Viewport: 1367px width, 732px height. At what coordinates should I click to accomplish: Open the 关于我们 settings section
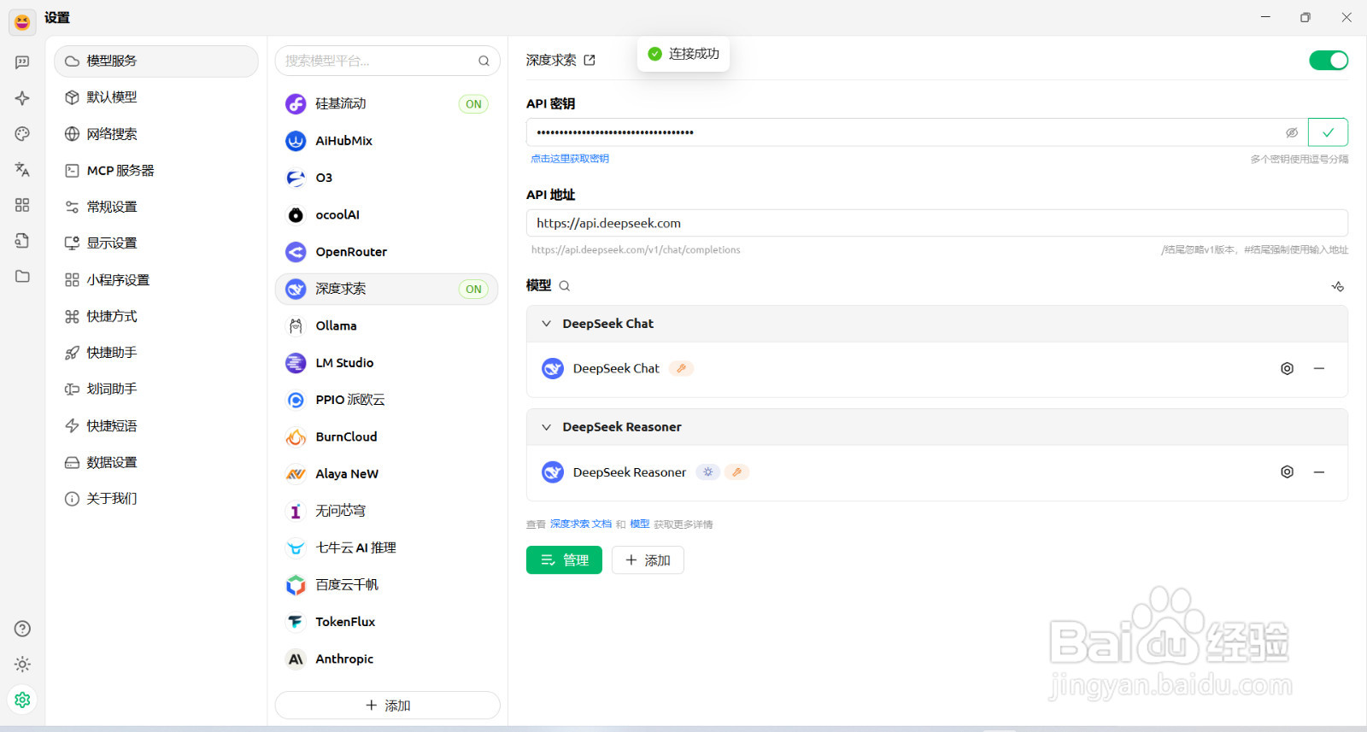click(x=156, y=499)
